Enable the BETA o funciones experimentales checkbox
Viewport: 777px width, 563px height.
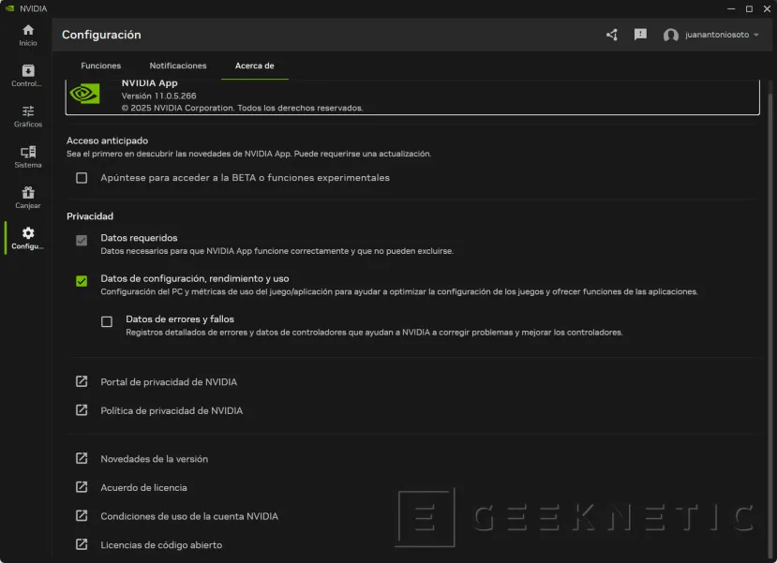82,177
